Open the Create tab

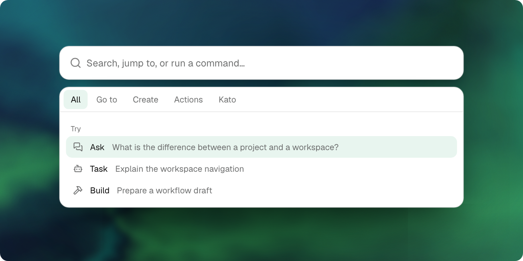click(146, 100)
